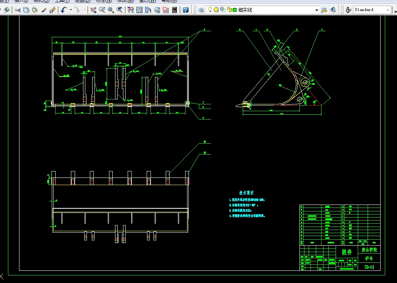This screenshot has height=283, width=397.
Task: Select the 技术要求 heading text
Action: [247, 193]
